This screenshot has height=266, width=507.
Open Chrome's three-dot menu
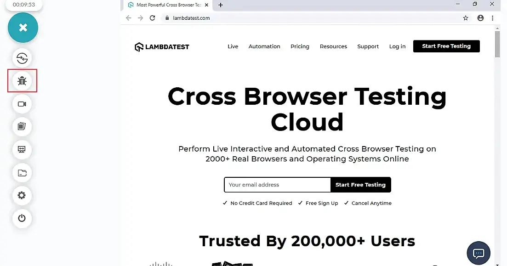493,18
